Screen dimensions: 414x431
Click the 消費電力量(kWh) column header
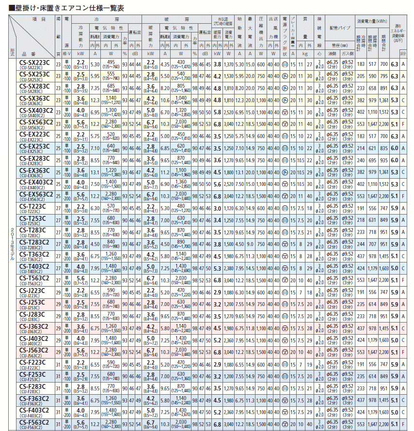372,21
